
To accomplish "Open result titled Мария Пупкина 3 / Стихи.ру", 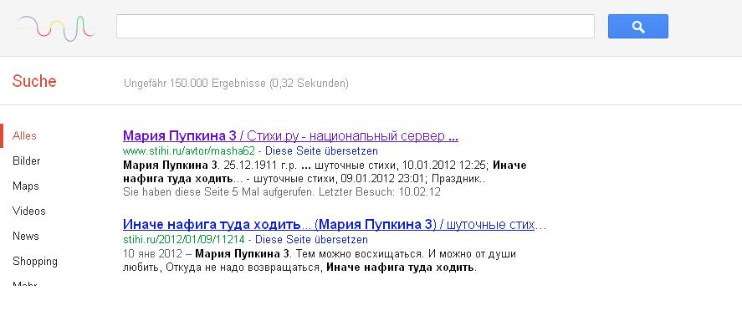I will point(290,136).
